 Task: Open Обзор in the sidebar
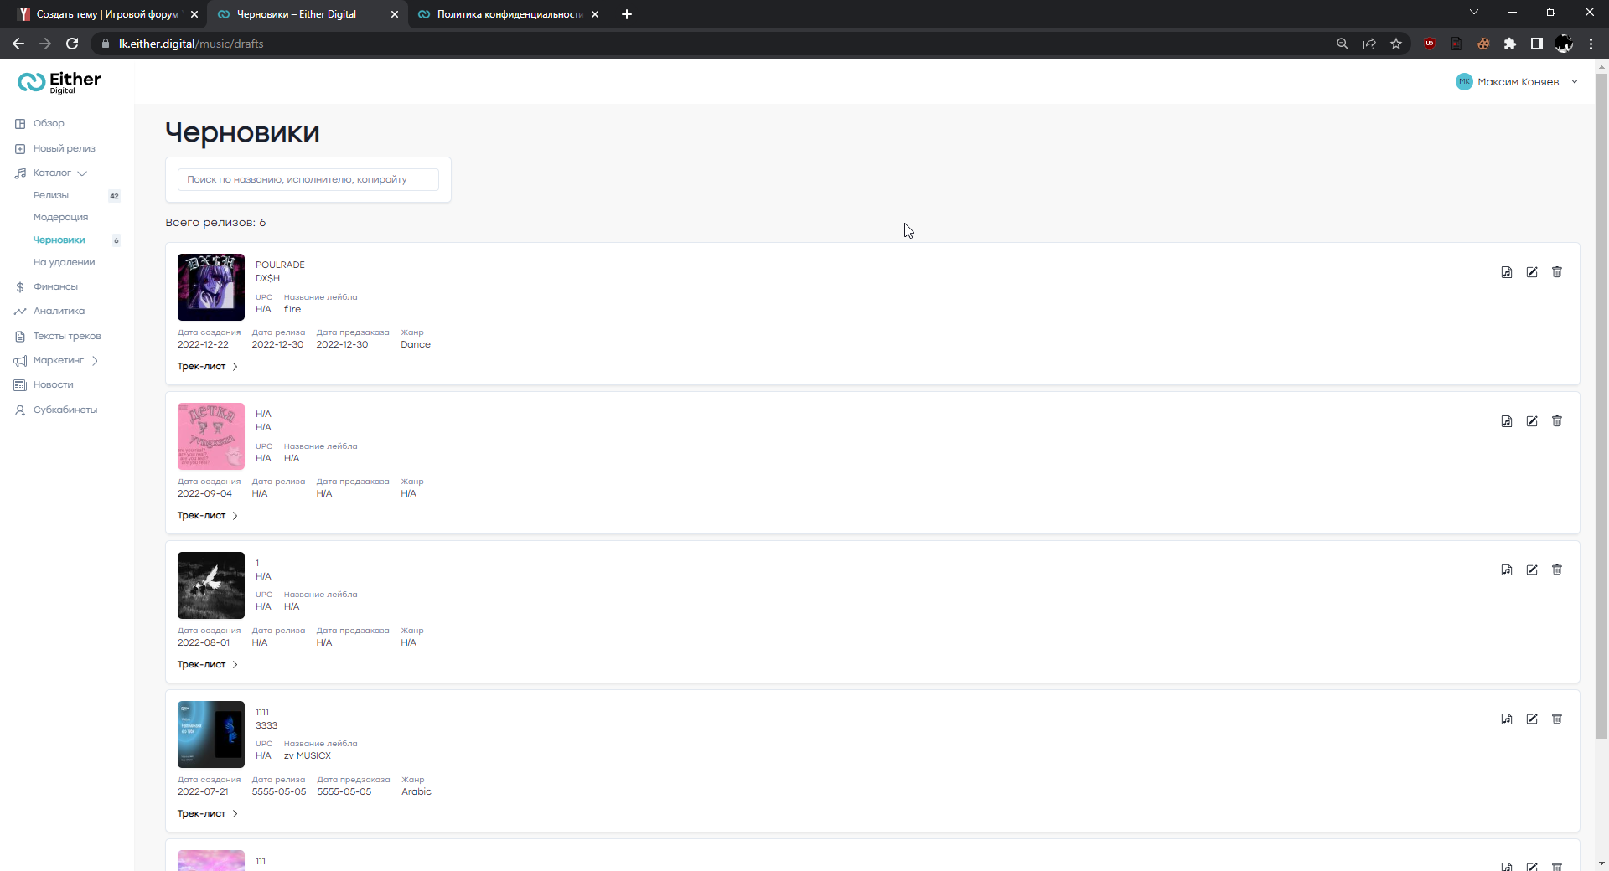pyautogui.click(x=49, y=123)
